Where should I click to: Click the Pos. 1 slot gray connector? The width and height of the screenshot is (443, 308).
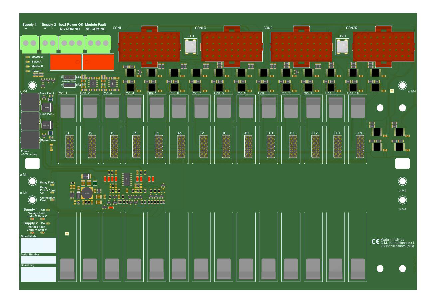[67, 107]
